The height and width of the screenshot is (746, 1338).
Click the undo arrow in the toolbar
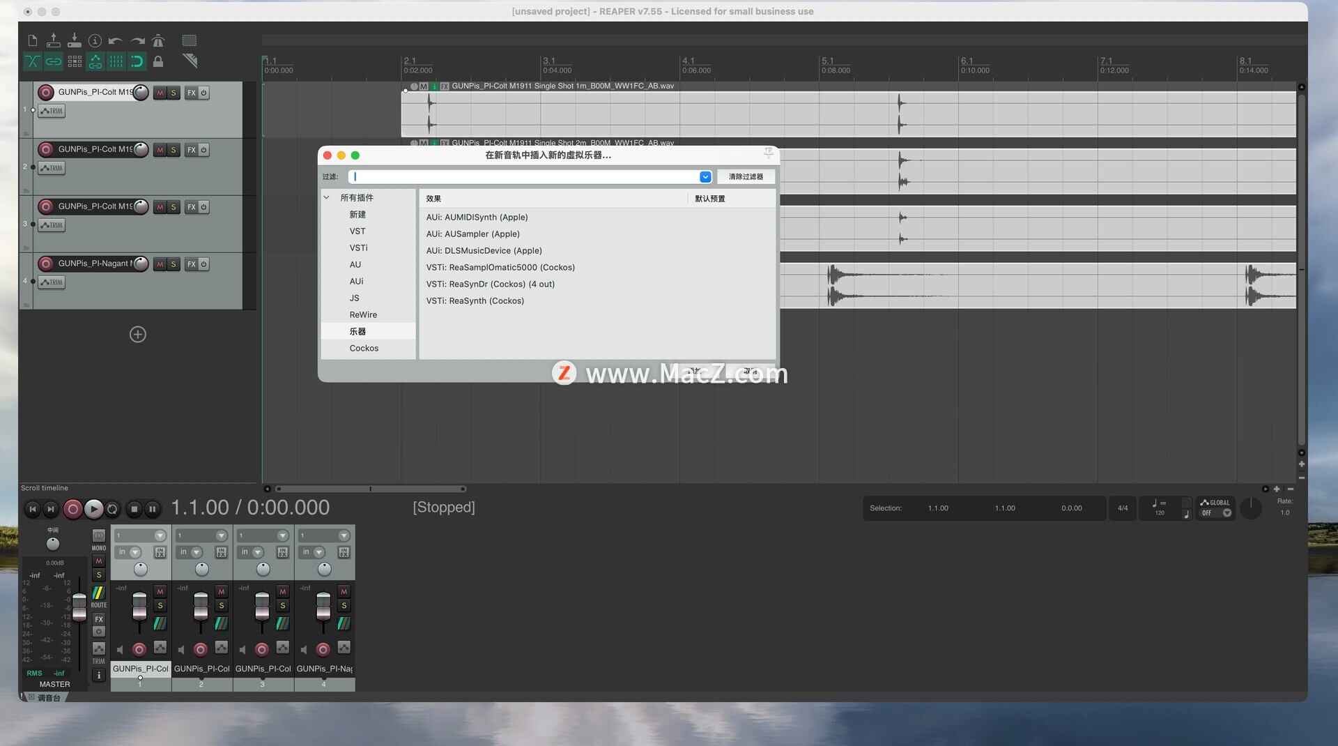pyautogui.click(x=116, y=41)
